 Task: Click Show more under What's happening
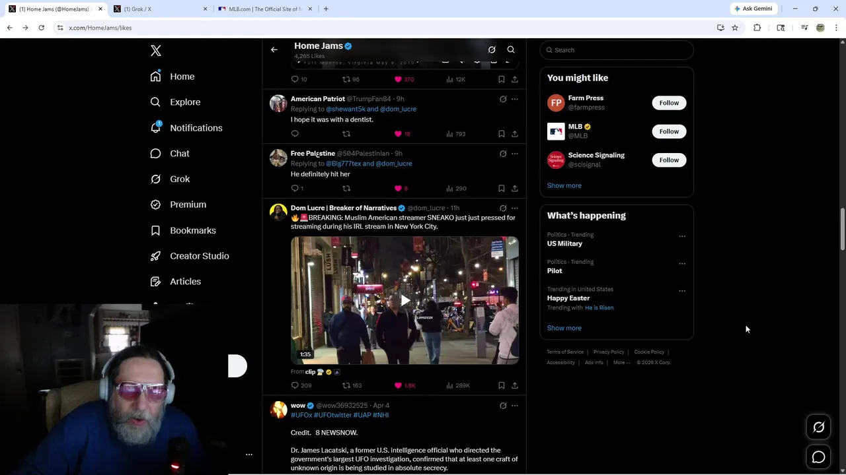[x=564, y=328]
